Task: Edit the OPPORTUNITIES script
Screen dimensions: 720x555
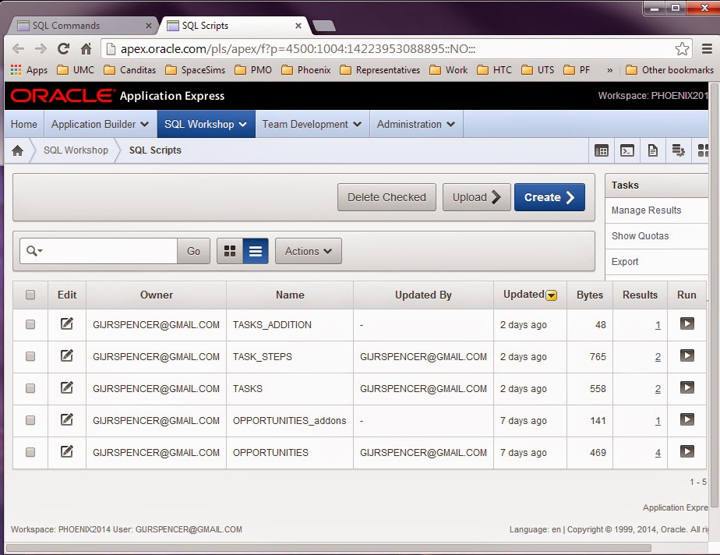Action: (67, 451)
